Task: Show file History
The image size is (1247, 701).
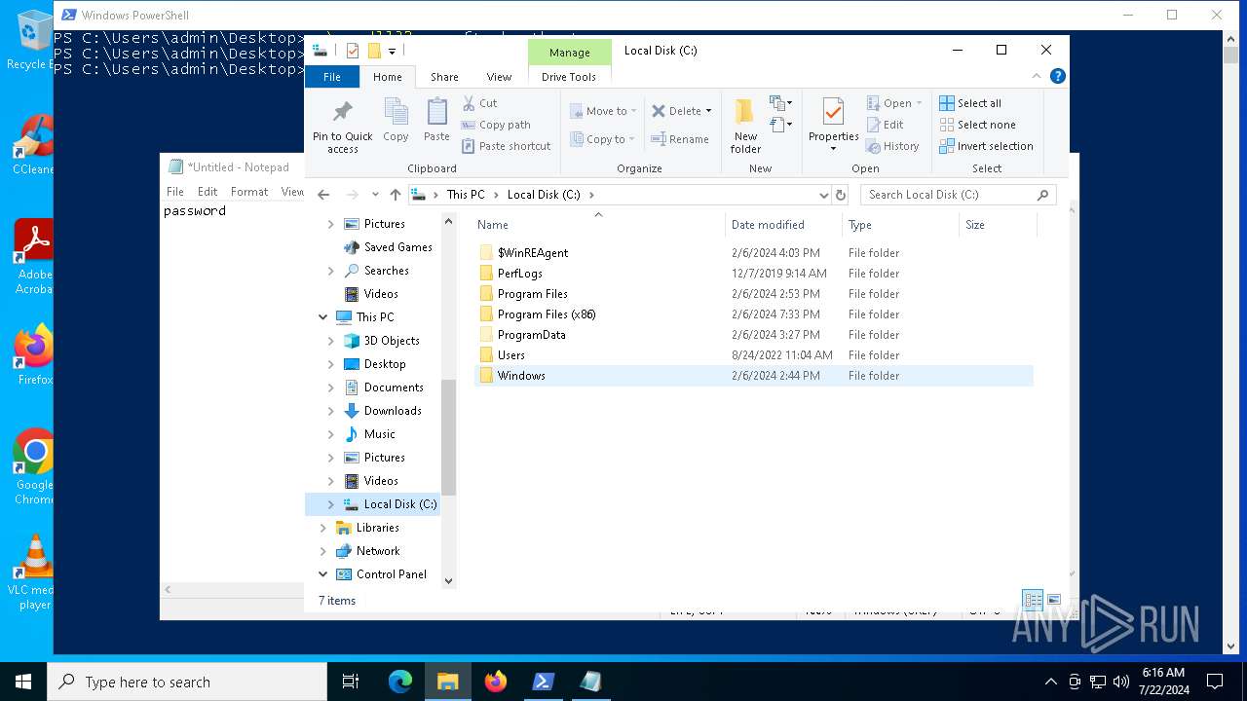Action: [892, 146]
